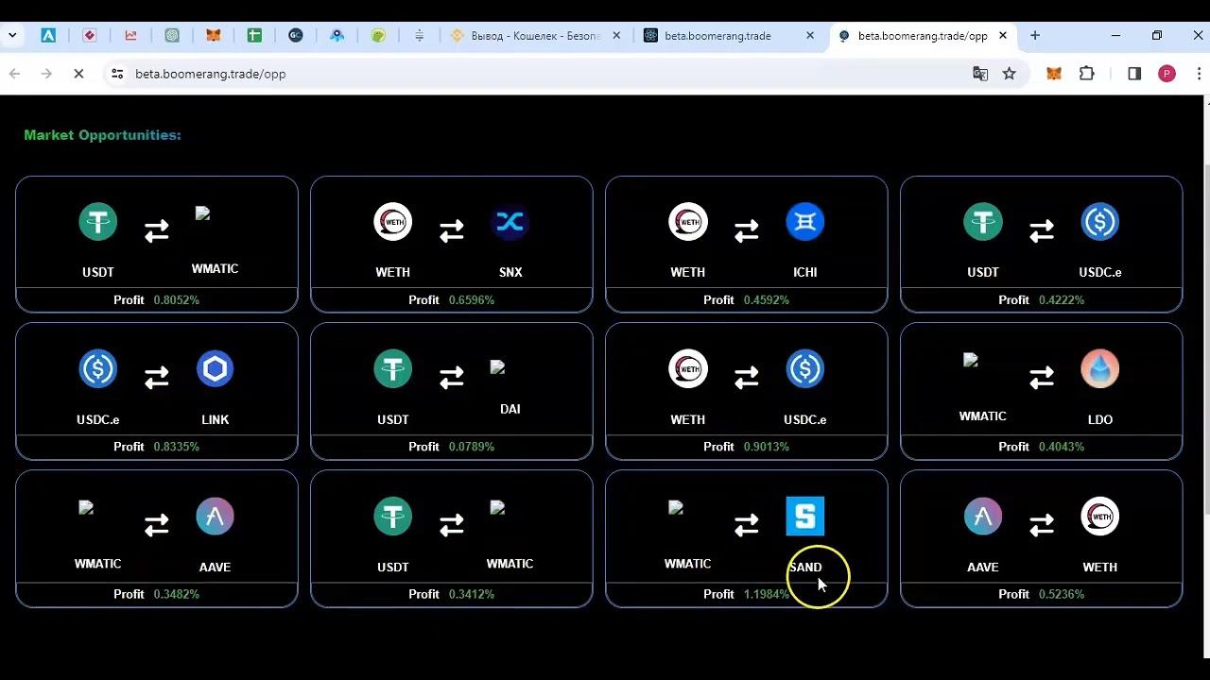The height and width of the screenshot is (680, 1210).
Task: Open AAVE to WETH profit 0.5236% row
Action: coord(1041,594)
